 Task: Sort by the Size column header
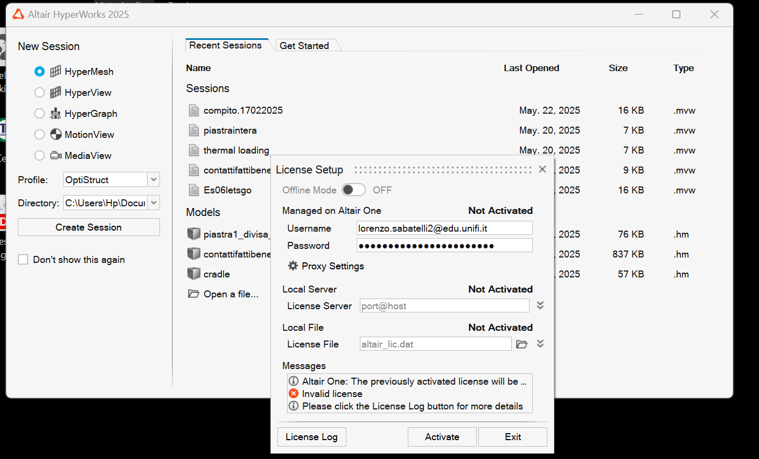[x=618, y=68]
